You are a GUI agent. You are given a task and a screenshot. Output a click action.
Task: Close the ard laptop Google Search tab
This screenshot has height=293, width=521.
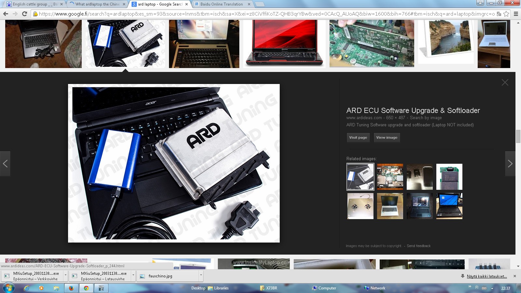187,4
